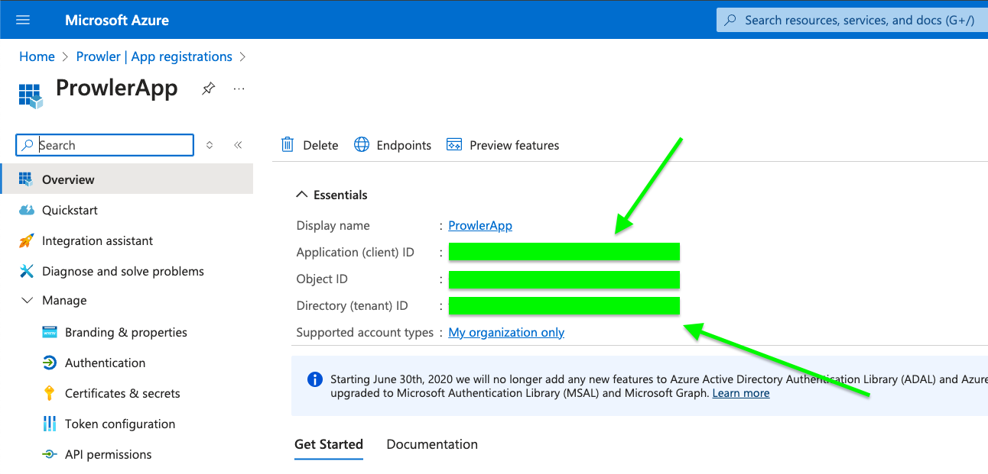
Task: Go to Branding & properties
Action: pos(127,332)
